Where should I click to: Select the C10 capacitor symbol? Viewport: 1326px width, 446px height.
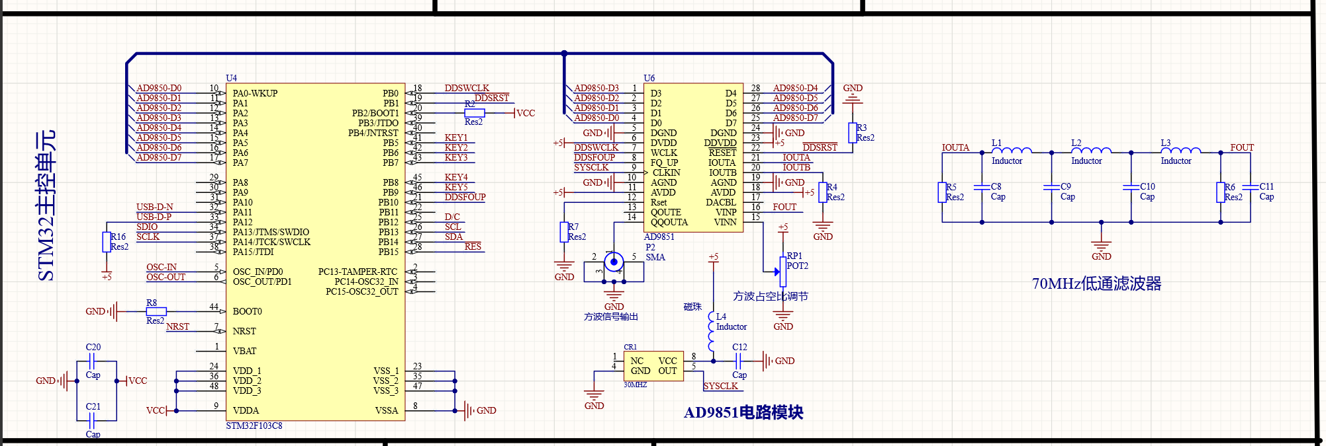(x=1131, y=187)
